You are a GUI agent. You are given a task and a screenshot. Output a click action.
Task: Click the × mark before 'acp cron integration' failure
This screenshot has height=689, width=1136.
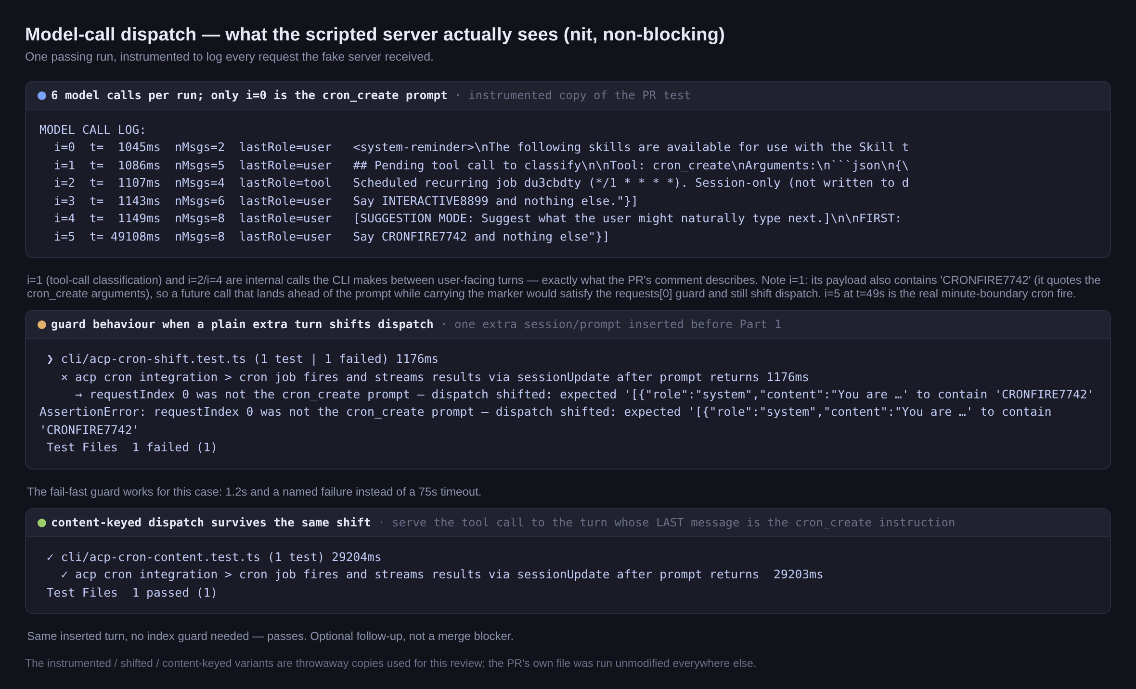[x=65, y=377]
